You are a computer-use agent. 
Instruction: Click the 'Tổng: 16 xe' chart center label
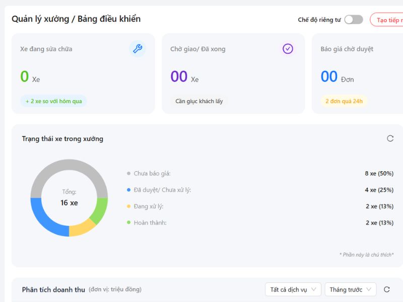pyautogui.click(x=69, y=197)
